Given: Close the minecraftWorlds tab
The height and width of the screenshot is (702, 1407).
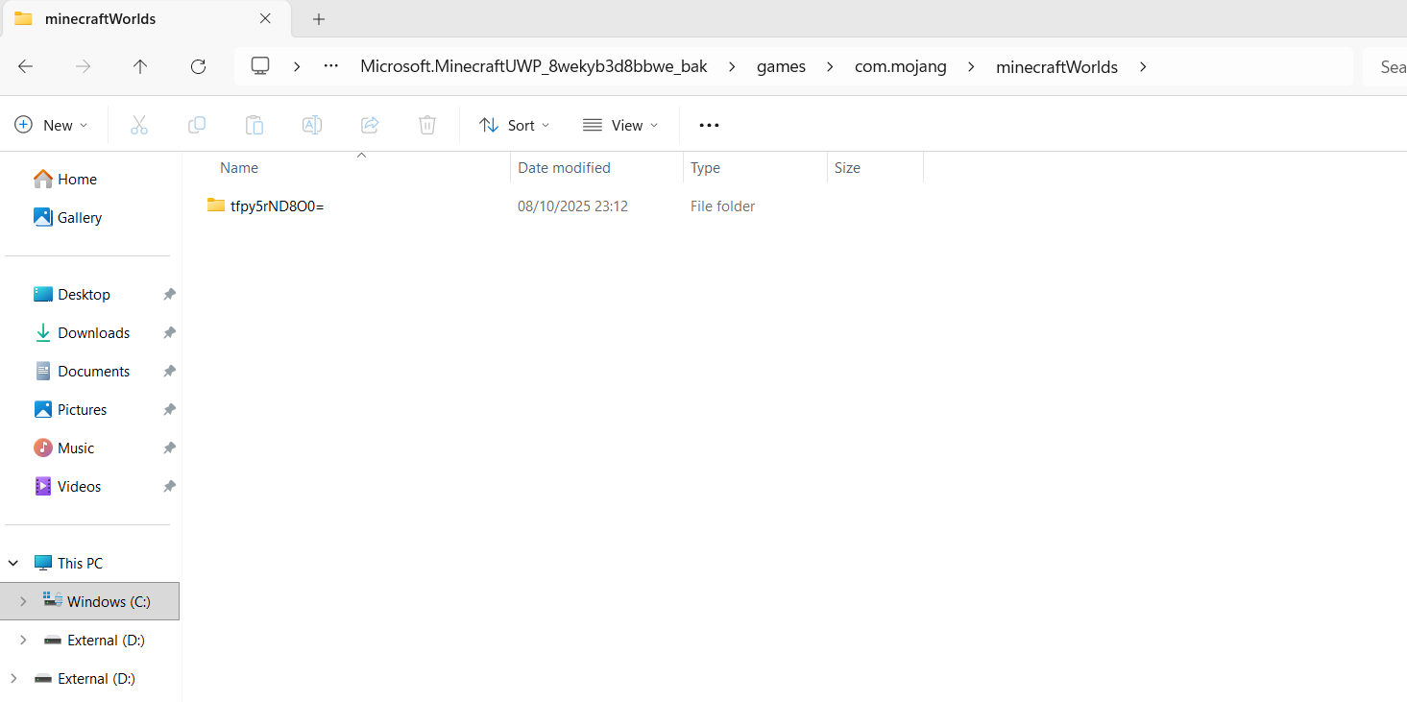Looking at the screenshot, I should click(266, 18).
